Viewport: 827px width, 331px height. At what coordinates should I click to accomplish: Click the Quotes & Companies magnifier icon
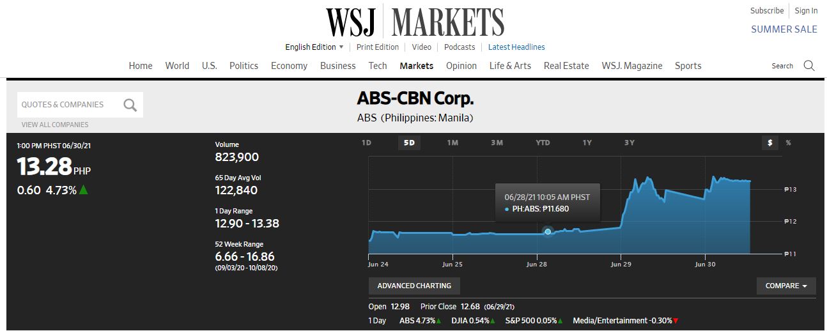130,105
